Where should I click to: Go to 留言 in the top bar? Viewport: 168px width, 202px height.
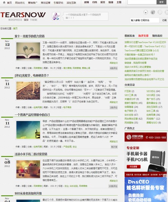pos(103,2)
